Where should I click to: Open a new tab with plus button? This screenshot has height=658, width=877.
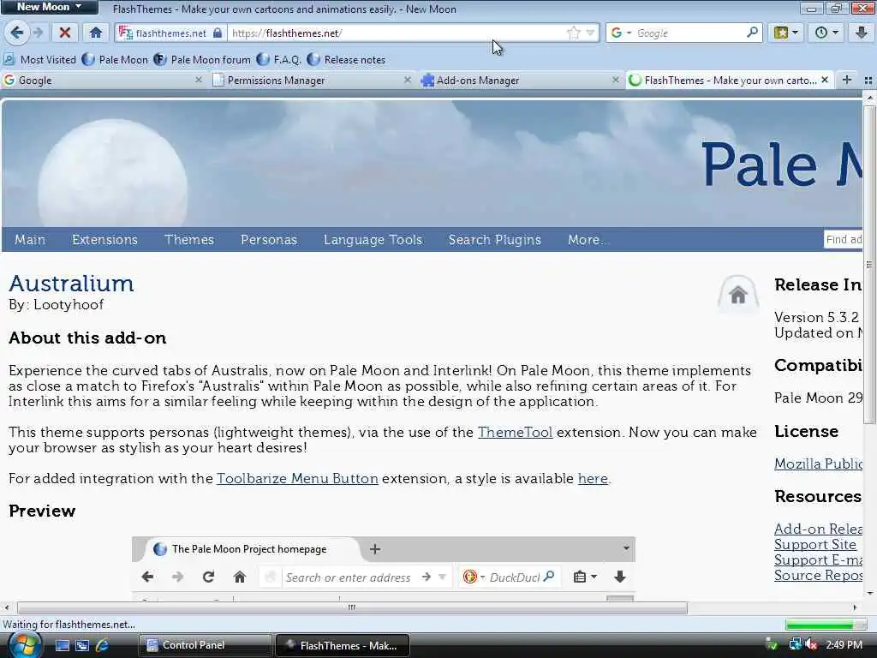pyautogui.click(x=847, y=80)
